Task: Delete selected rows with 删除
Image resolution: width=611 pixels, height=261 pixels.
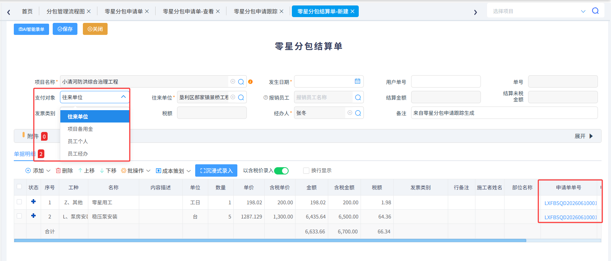Action: pos(64,170)
